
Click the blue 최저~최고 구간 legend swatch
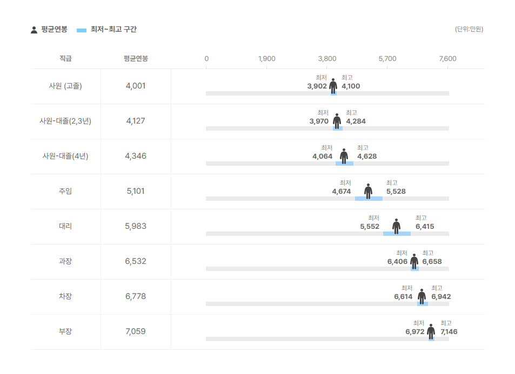(x=82, y=30)
